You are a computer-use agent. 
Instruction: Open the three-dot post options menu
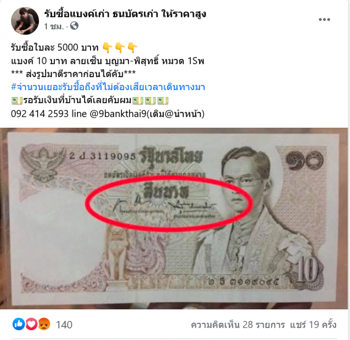324,20
